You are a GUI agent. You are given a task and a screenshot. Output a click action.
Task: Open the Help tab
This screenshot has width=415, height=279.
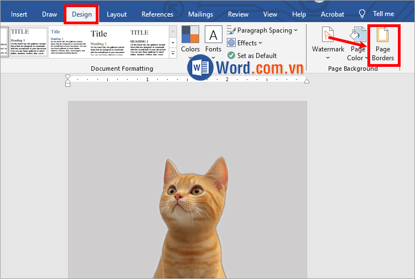299,14
